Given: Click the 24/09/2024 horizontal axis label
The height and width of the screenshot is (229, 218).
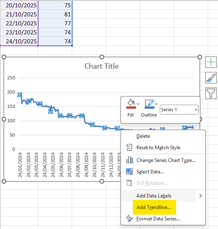Looking at the screenshot, I should (x=86, y=165).
